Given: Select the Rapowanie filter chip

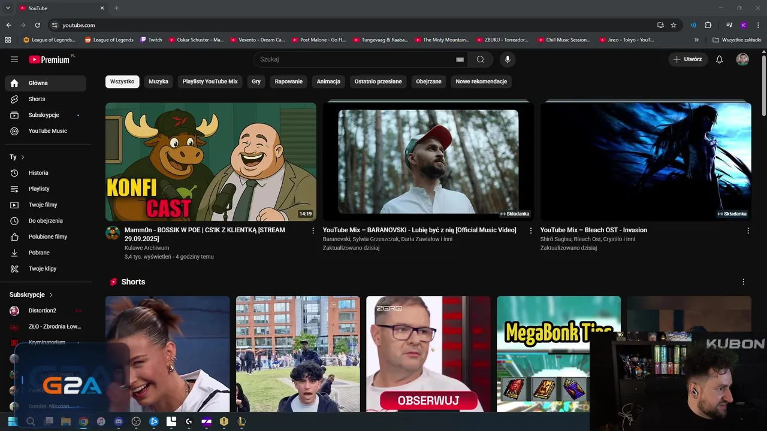Looking at the screenshot, I should [x=289, y=81].
